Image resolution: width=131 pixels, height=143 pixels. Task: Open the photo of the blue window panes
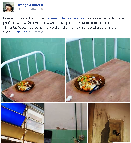click(x=23, y=123)
